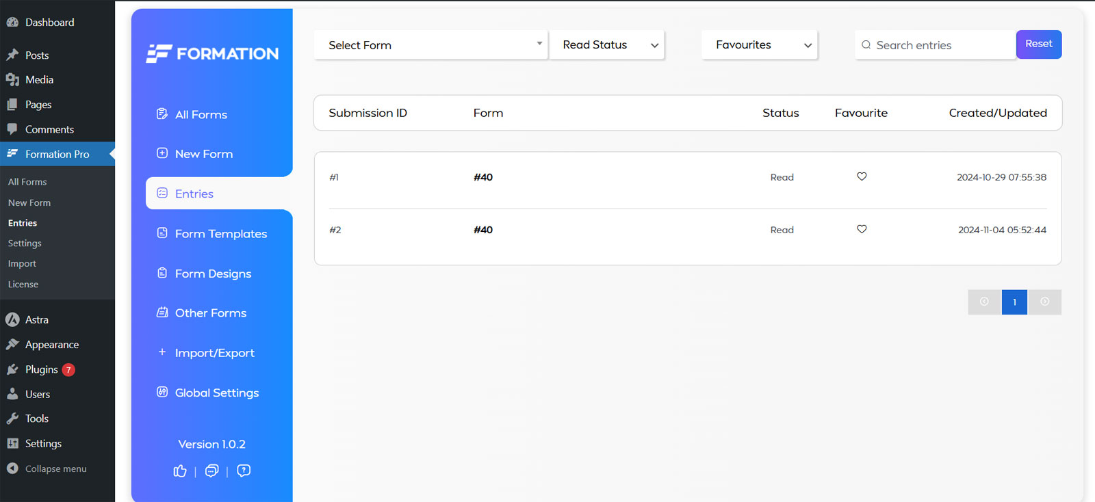The height and width of the screenshot is (502, 1095).
Task: Click the Form Templates icon
Action: coord(162,233)
